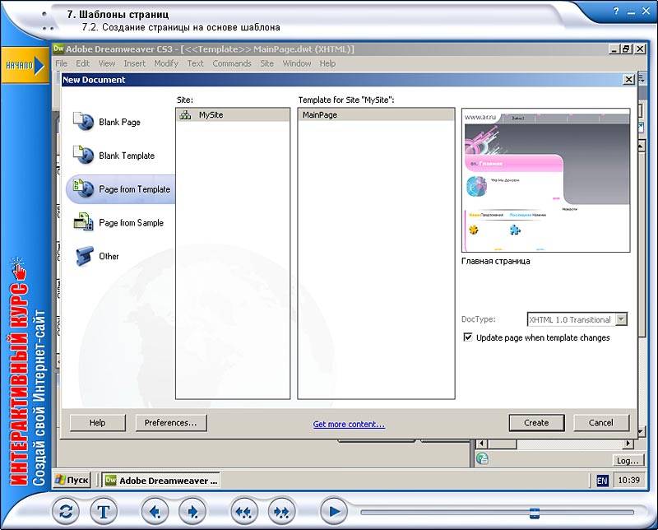Open the Site menu
The width and height of the screenshot is (658, 530).
point(266,63)
